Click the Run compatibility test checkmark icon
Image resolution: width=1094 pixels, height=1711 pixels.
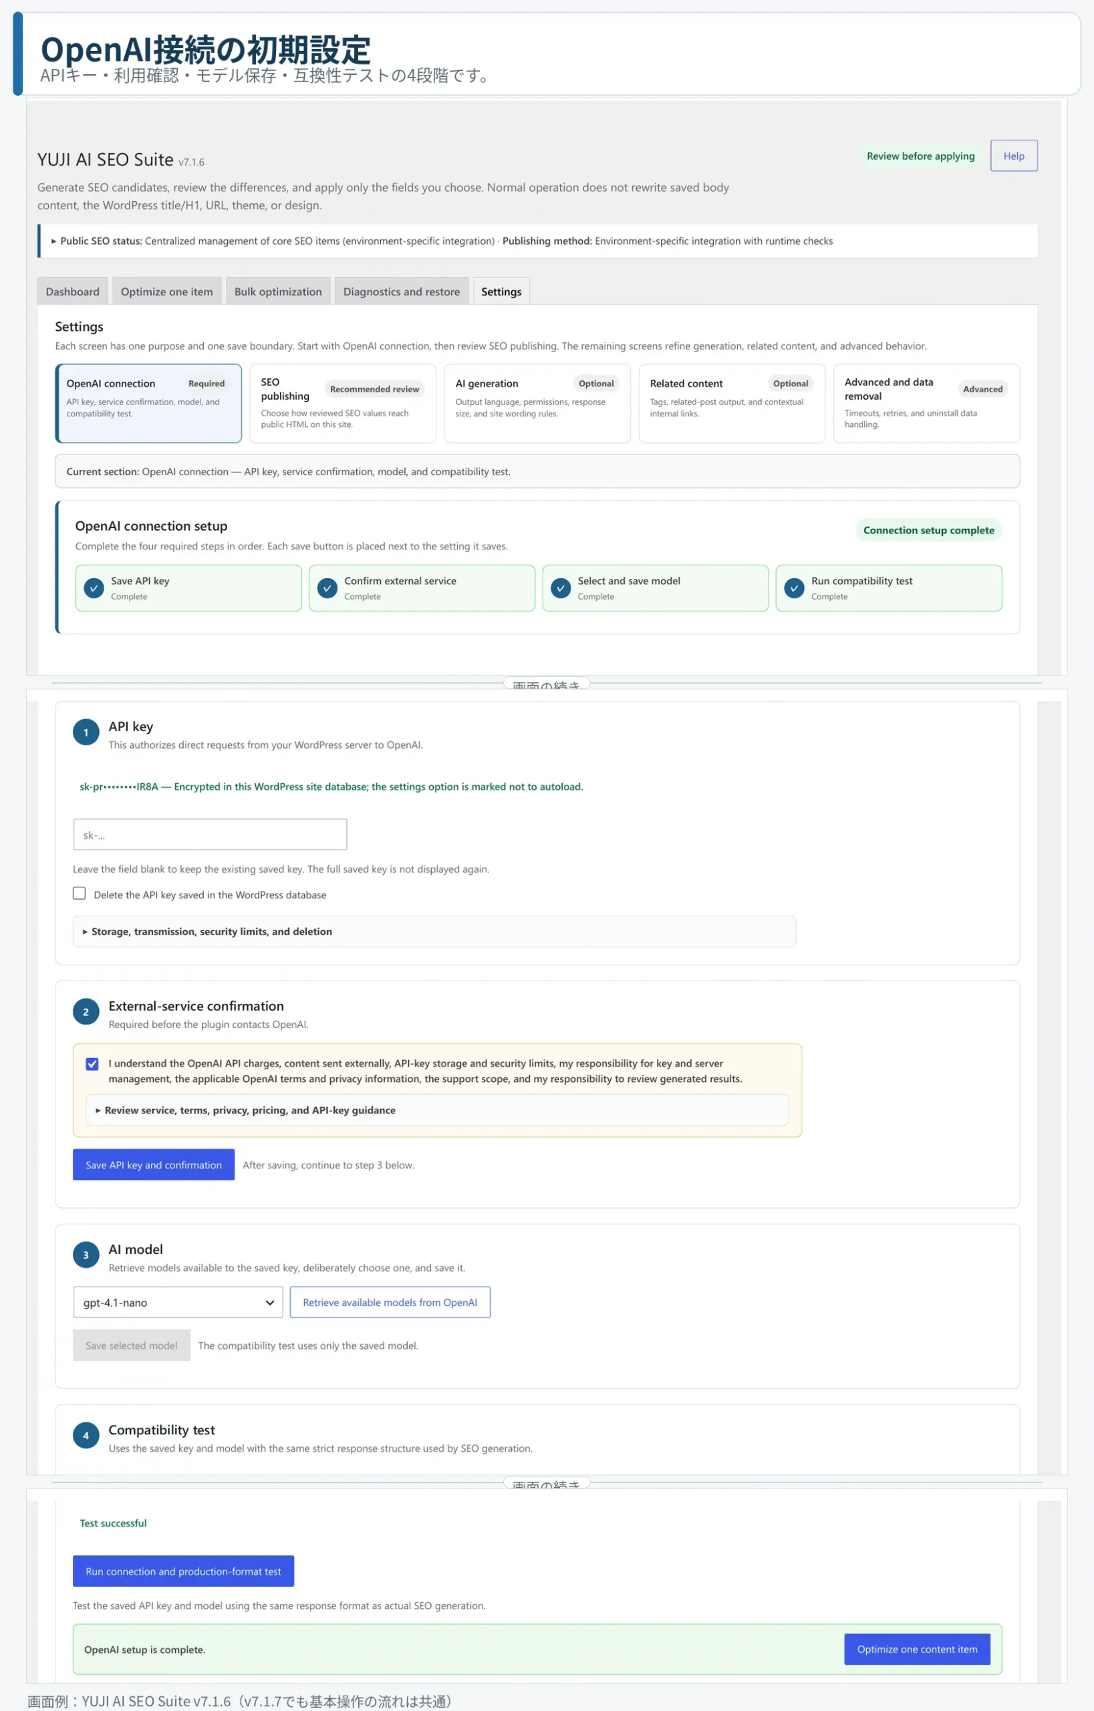(794, 588)
